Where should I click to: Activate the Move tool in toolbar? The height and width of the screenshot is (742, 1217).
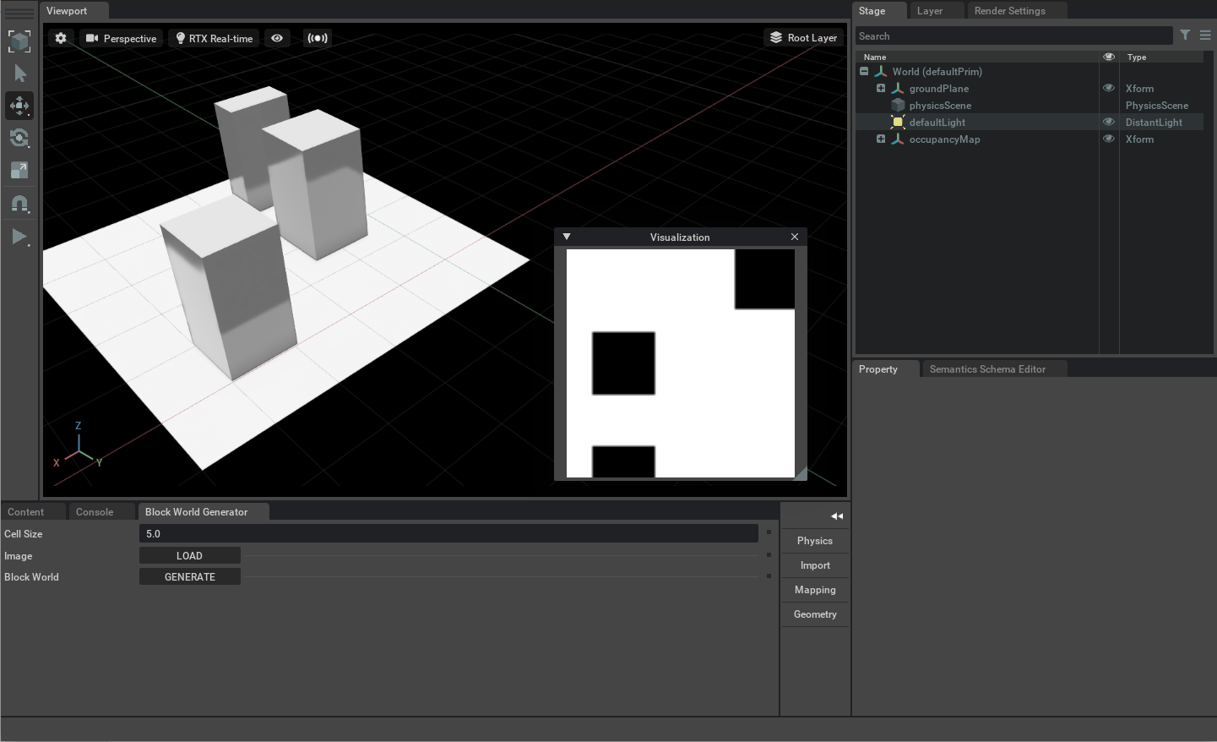coord(19,106)
